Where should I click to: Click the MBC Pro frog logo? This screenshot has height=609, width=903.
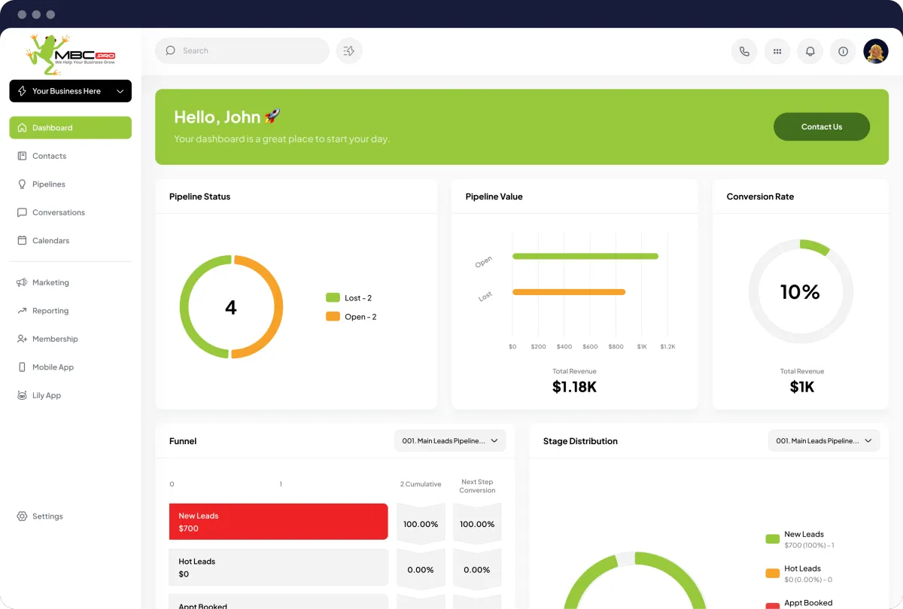pyautogui.click(x=70, y=53)
